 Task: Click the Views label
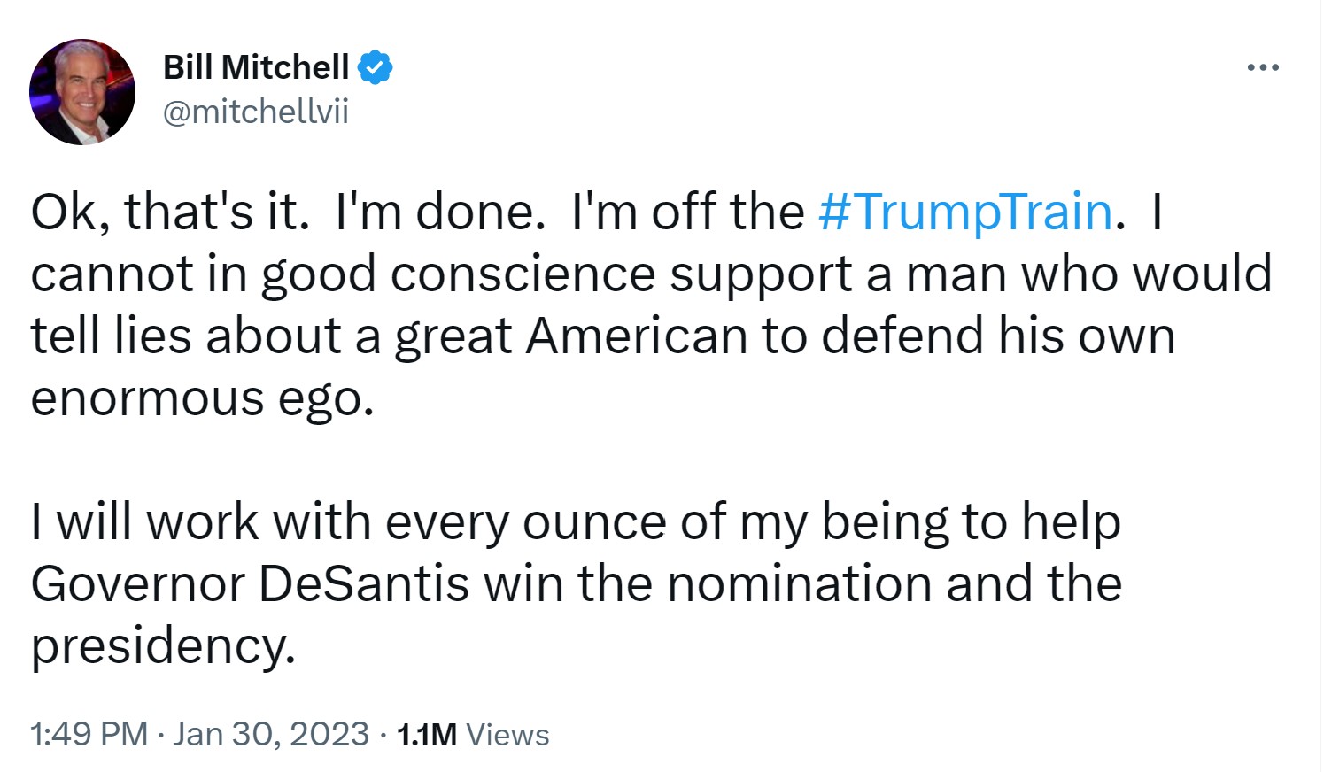[x=507, y=734]
